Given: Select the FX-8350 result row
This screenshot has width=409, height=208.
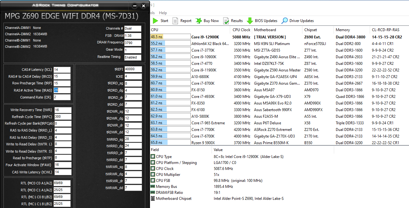Looking at the screenshot, I should coord(279,103).
